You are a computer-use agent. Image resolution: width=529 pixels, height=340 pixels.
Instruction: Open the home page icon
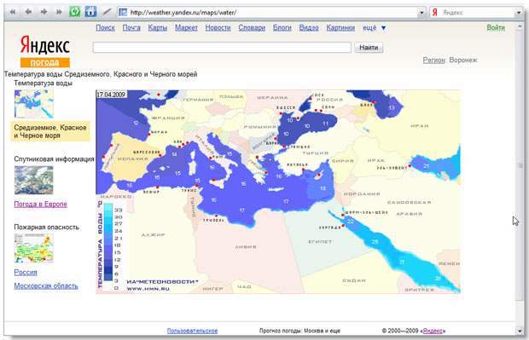click(x=90, y=12)
